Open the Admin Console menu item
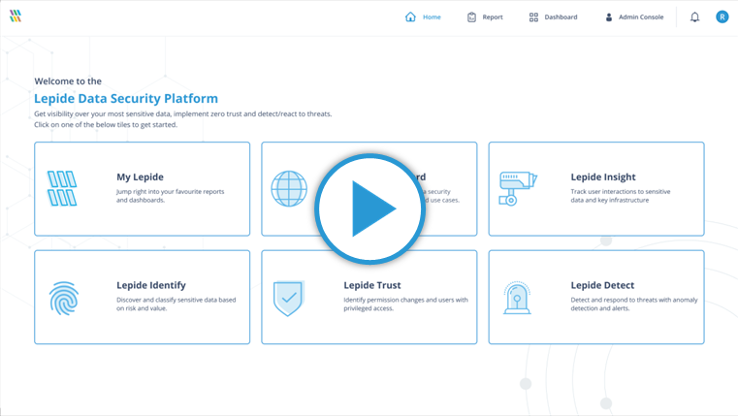Image resolution: width=738 pixels, height=416 pixels. pyautogui.click(x=641, y=16)
